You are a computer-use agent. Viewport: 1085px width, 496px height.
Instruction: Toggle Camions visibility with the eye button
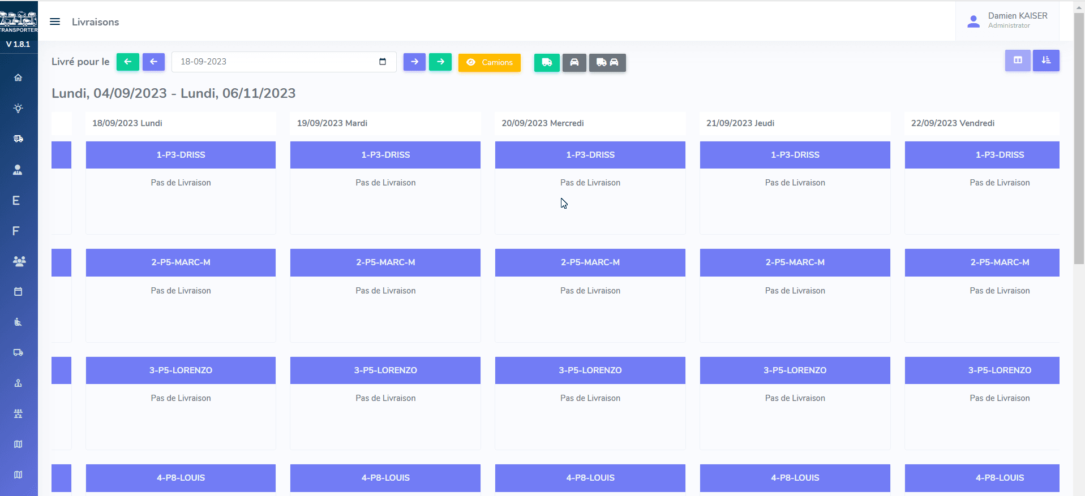pyautogui.click(x=489, y=62)
